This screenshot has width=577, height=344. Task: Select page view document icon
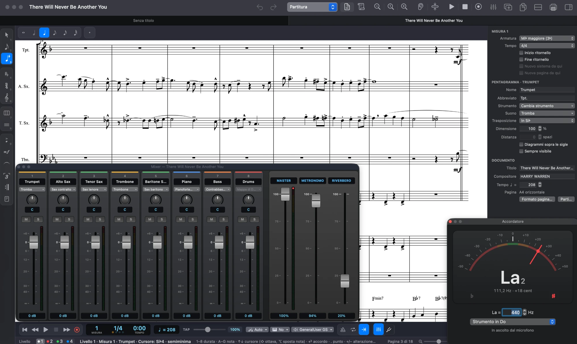tap(347, 7)
